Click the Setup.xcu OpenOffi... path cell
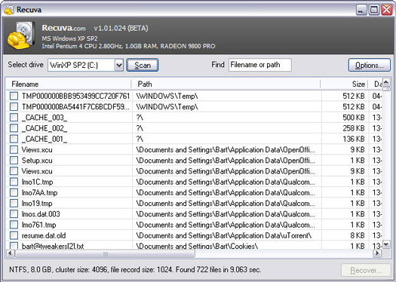396x282 pixels. pyautogui.click(x=226, y=161)
